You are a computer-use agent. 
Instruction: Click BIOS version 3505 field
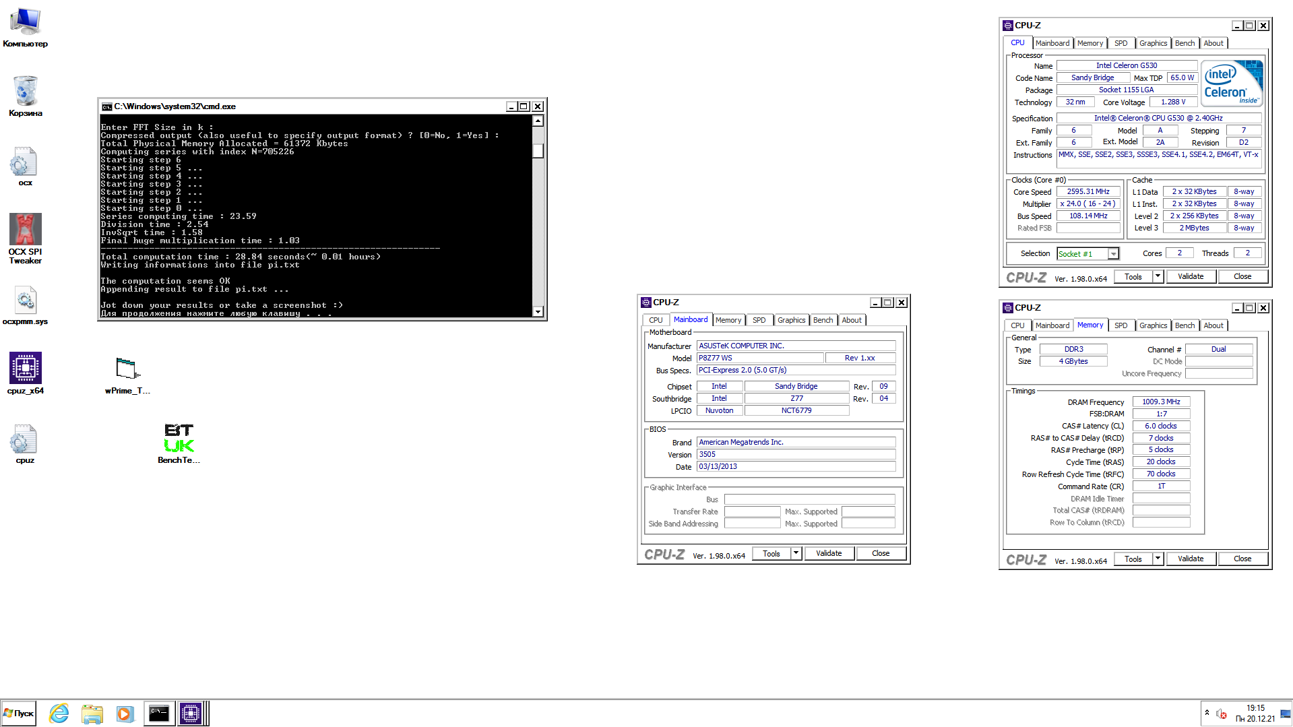tap(796, 454)
